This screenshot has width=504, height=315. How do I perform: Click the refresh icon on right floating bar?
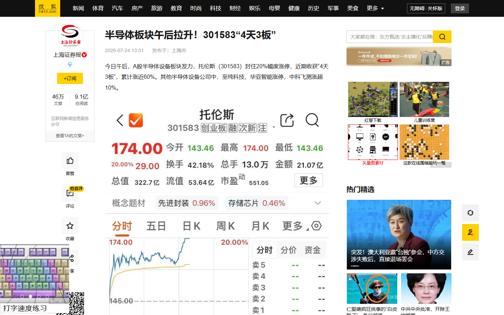470,213
